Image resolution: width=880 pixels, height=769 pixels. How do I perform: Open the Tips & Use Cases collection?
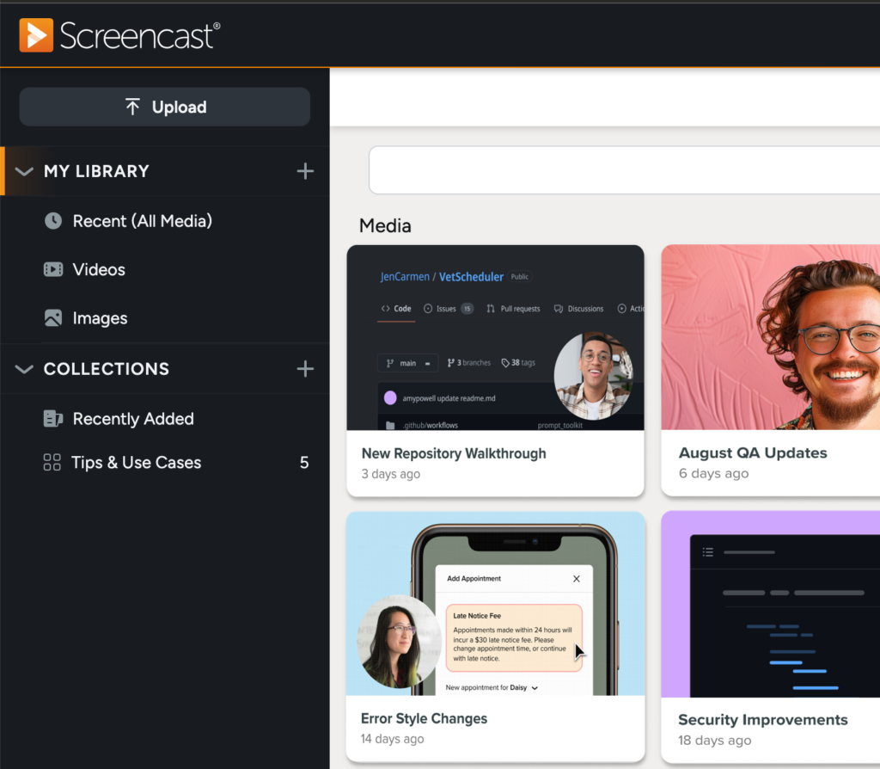136,462
